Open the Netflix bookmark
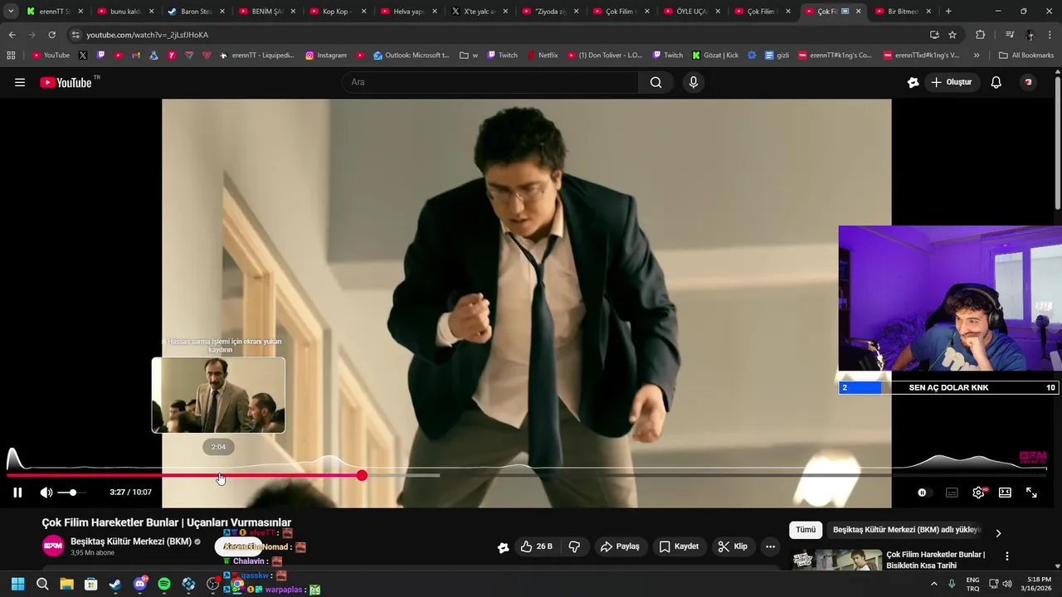The height and width of the screenshot is (597, 1062). [x=541, y=56]
